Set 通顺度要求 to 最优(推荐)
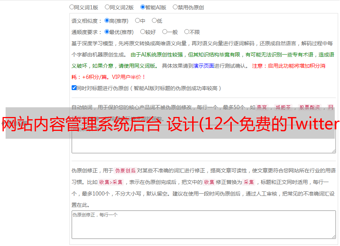Viewport: 340px width, 246px height. point(107,32)
